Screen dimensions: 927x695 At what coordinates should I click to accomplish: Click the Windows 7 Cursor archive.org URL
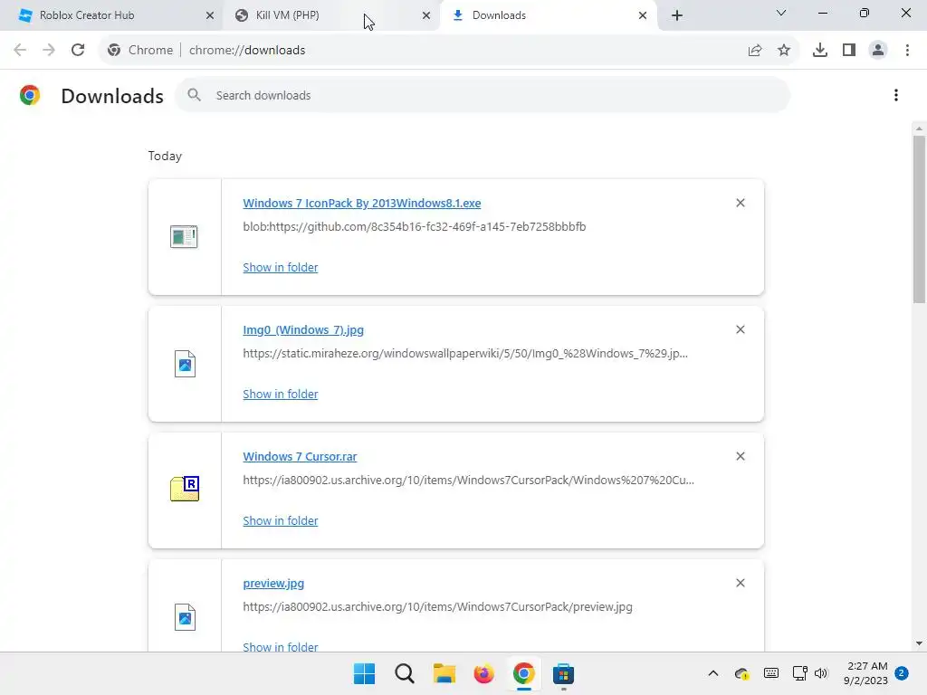point(469,480)
